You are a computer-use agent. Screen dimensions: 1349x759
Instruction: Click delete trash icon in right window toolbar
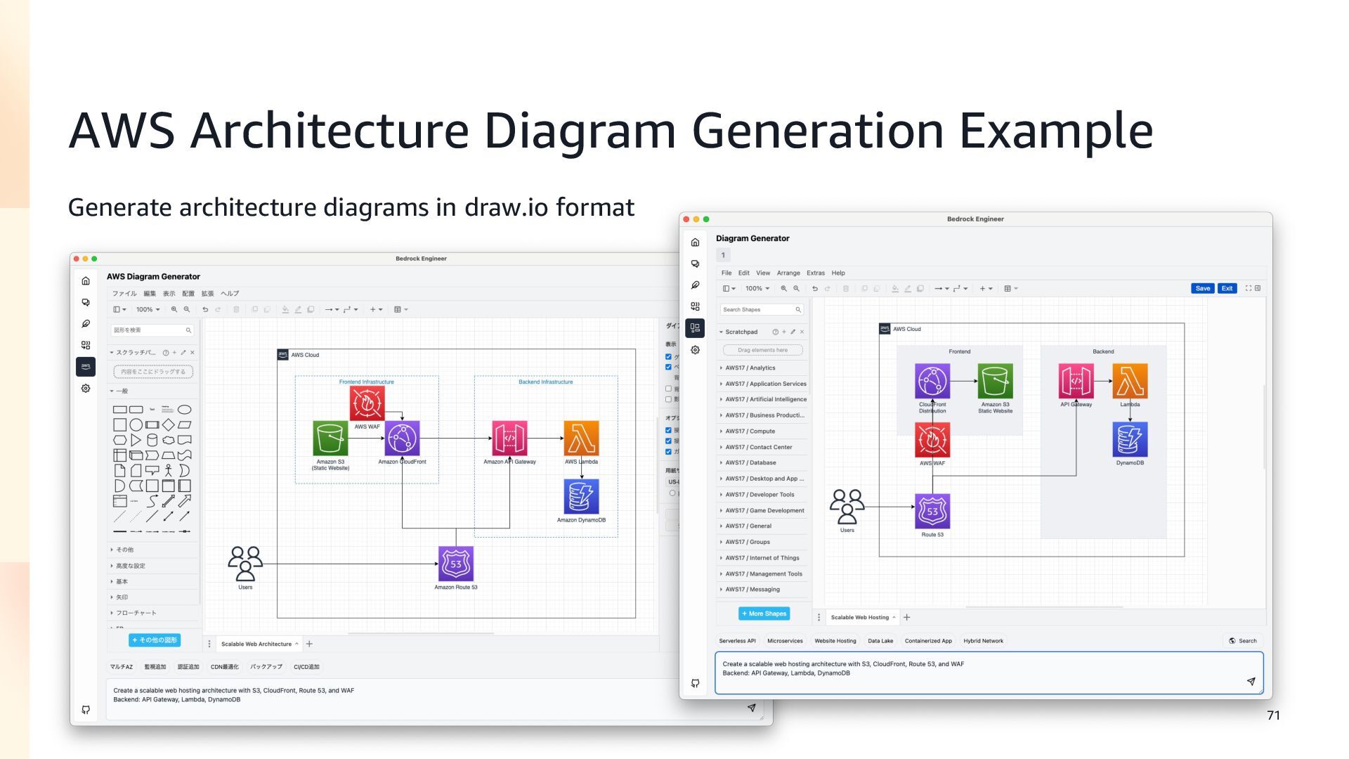pyautogui.click(x=846, y=289)
